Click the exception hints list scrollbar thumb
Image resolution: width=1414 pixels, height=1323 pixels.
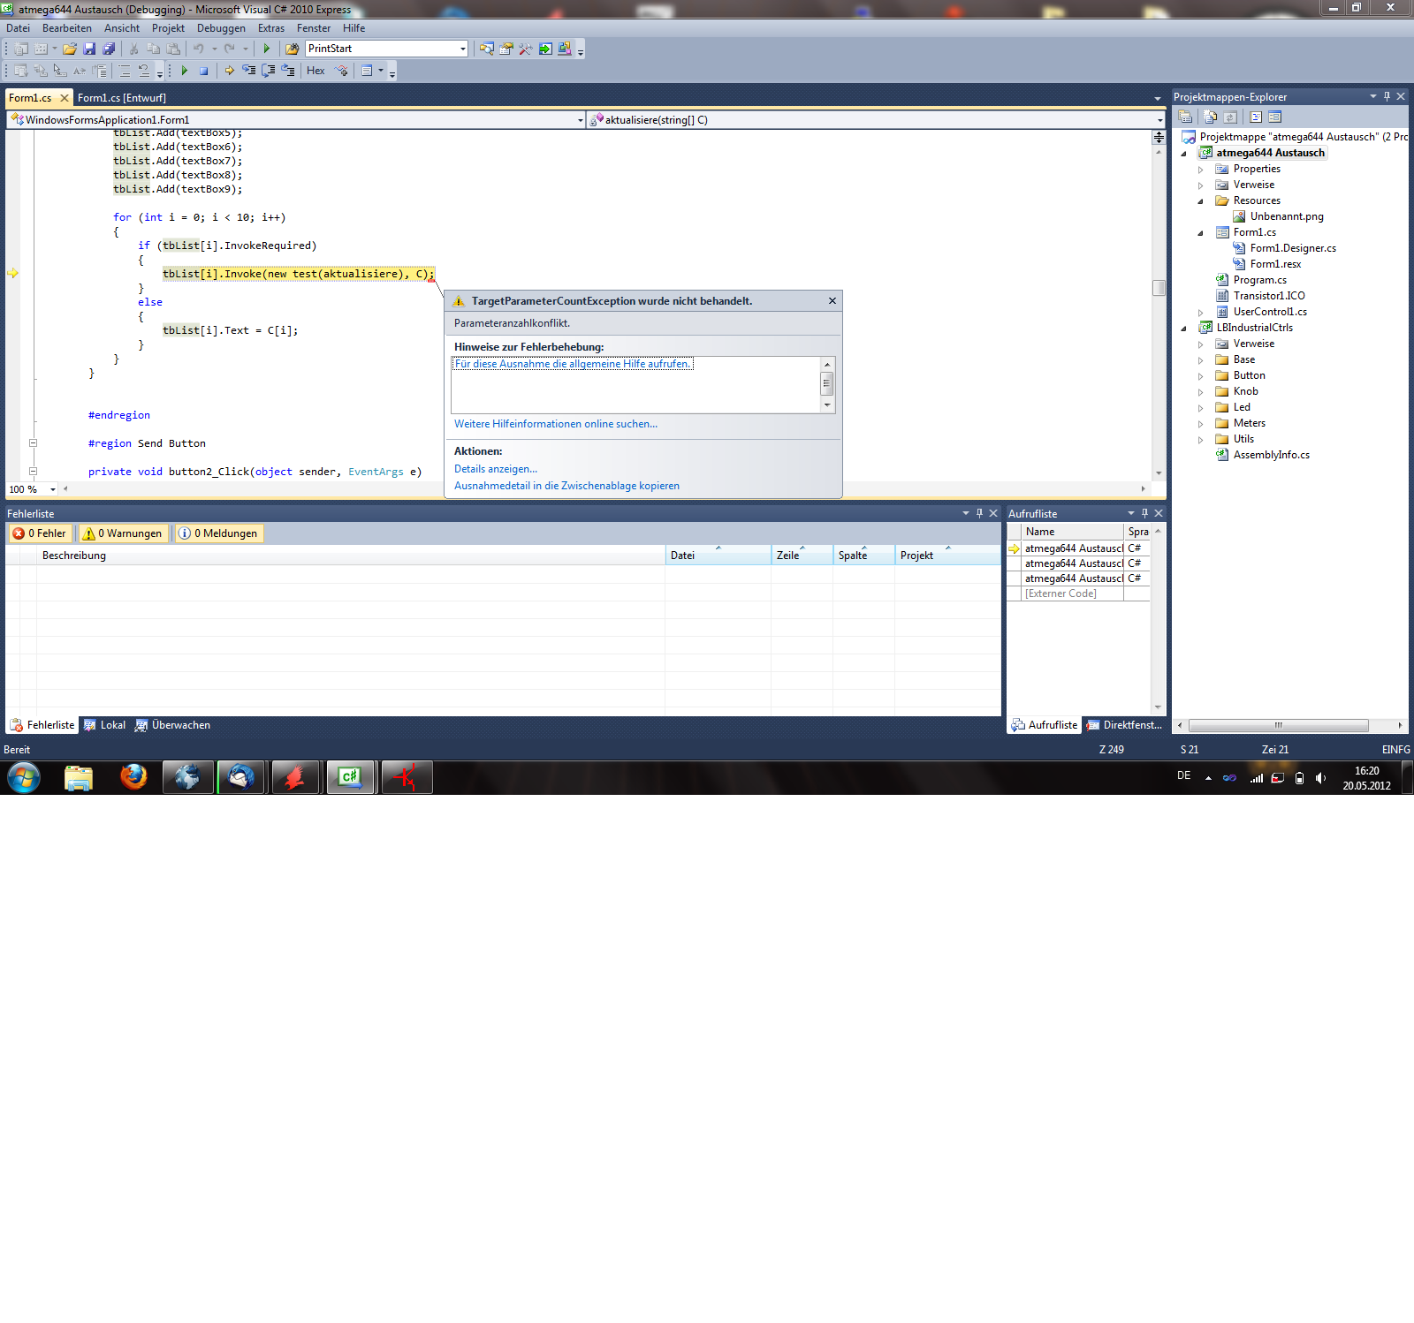click(x=827, y=383)
